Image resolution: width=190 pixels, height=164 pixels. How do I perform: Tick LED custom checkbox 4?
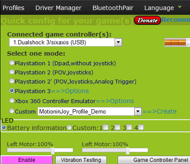click(141, 127)
